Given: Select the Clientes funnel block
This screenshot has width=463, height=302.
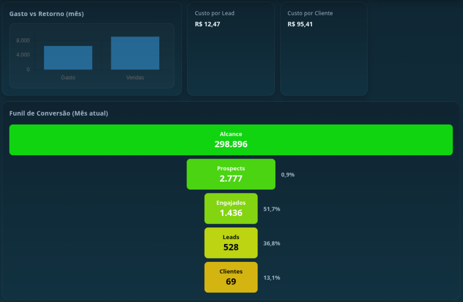Looking at the screenshot, I should pos(231,277).
